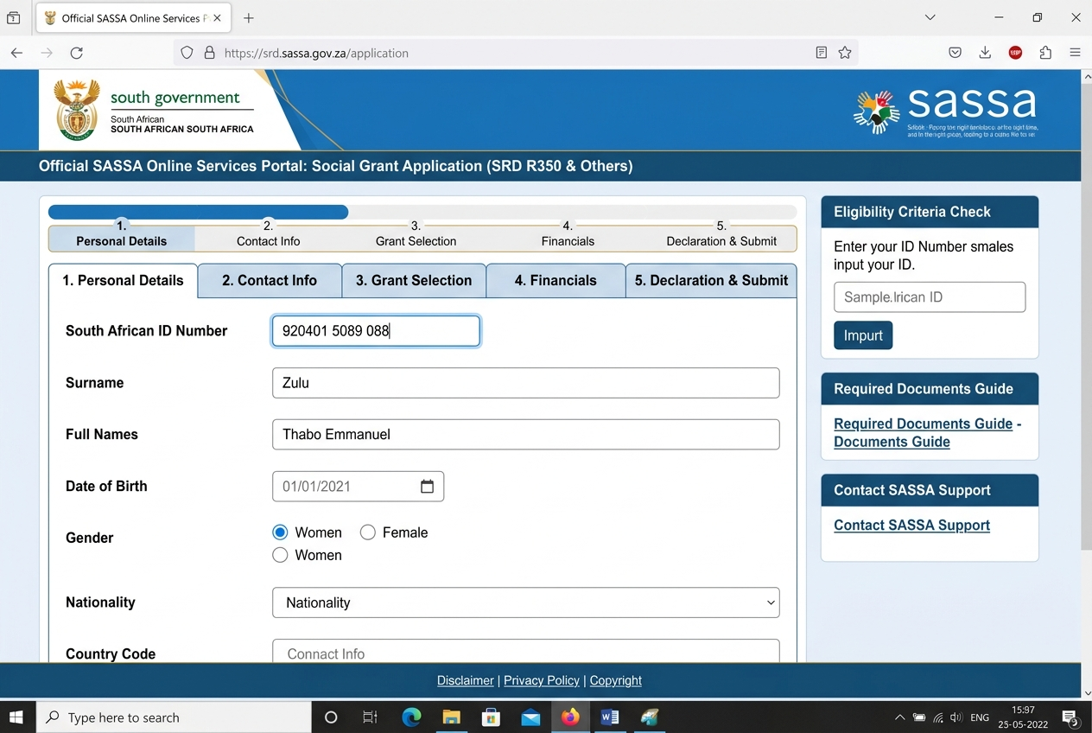This screenshot has width=1092, height=733.
Task: Show hidden system tray icons
Action: click(899, 717)
